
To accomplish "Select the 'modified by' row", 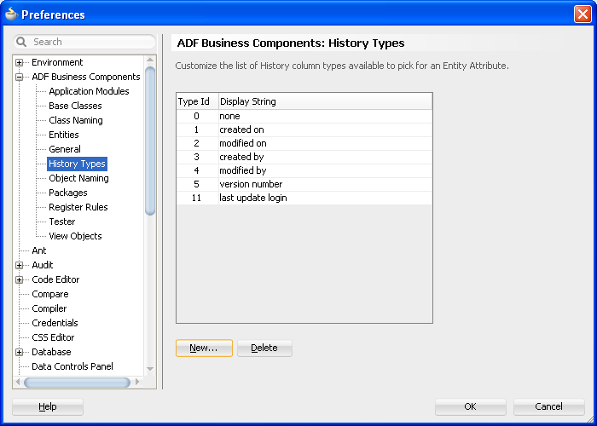I will (x=304, y=170).
